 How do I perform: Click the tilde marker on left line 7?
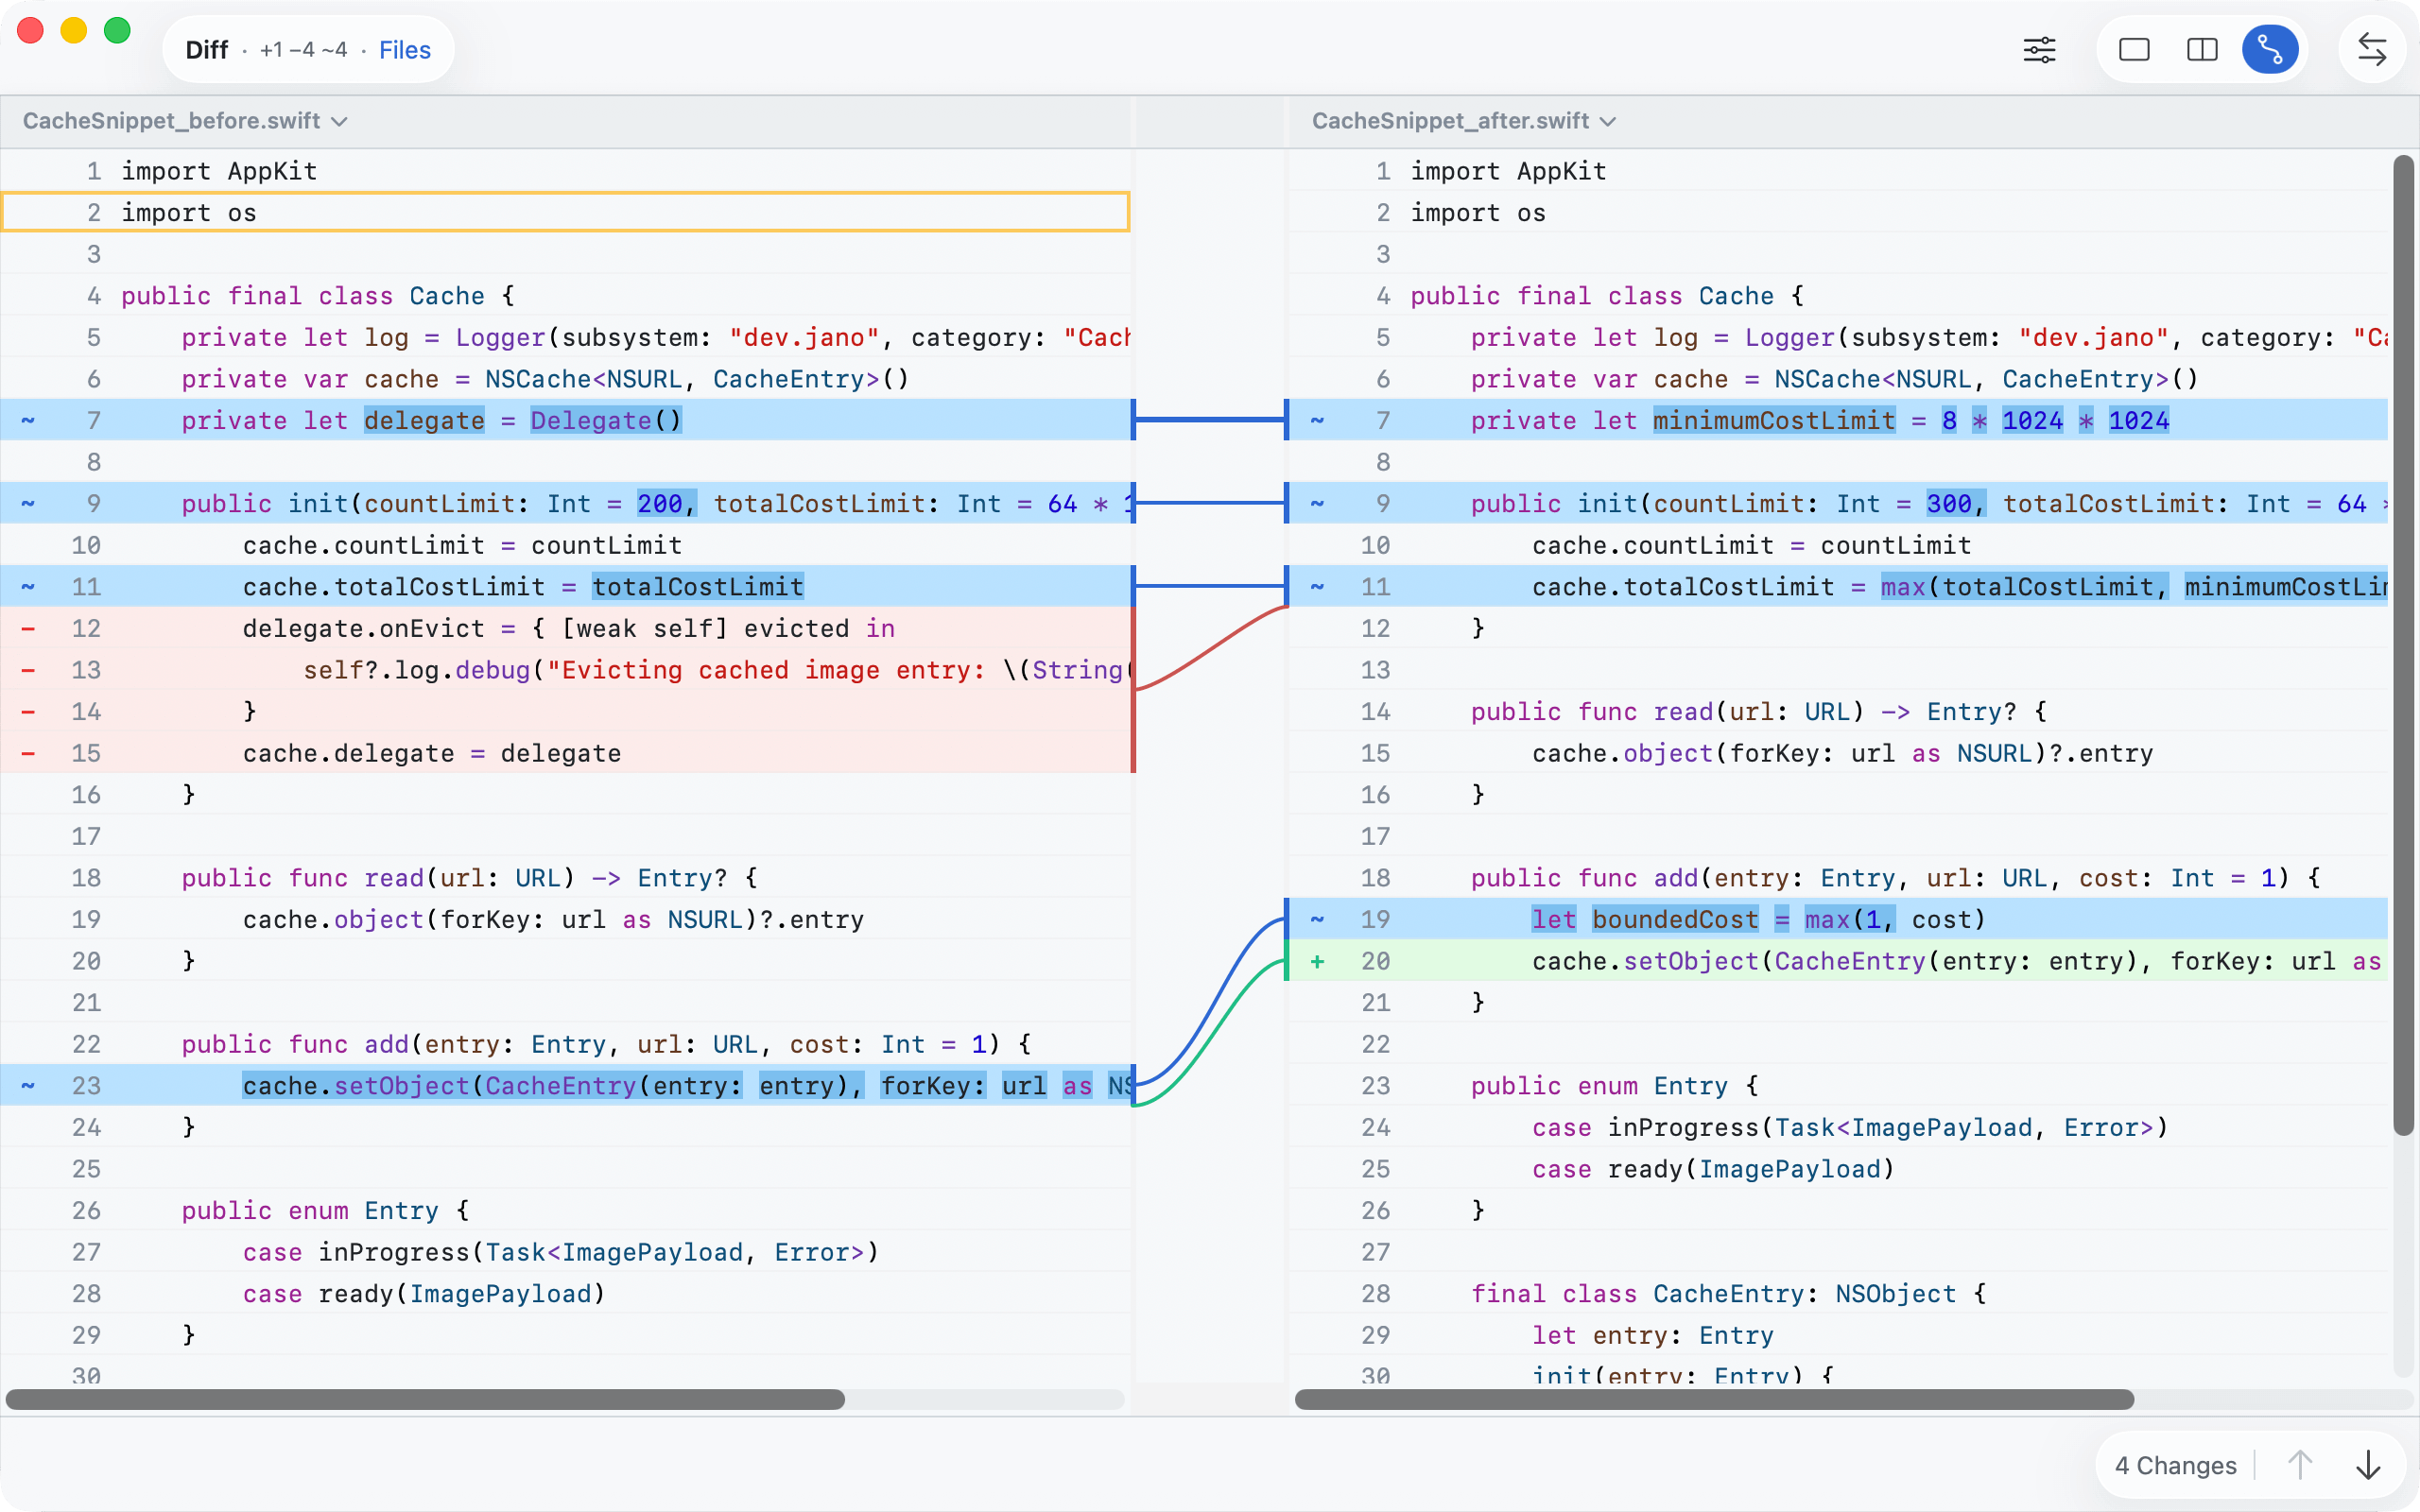(x=28, y=421)
